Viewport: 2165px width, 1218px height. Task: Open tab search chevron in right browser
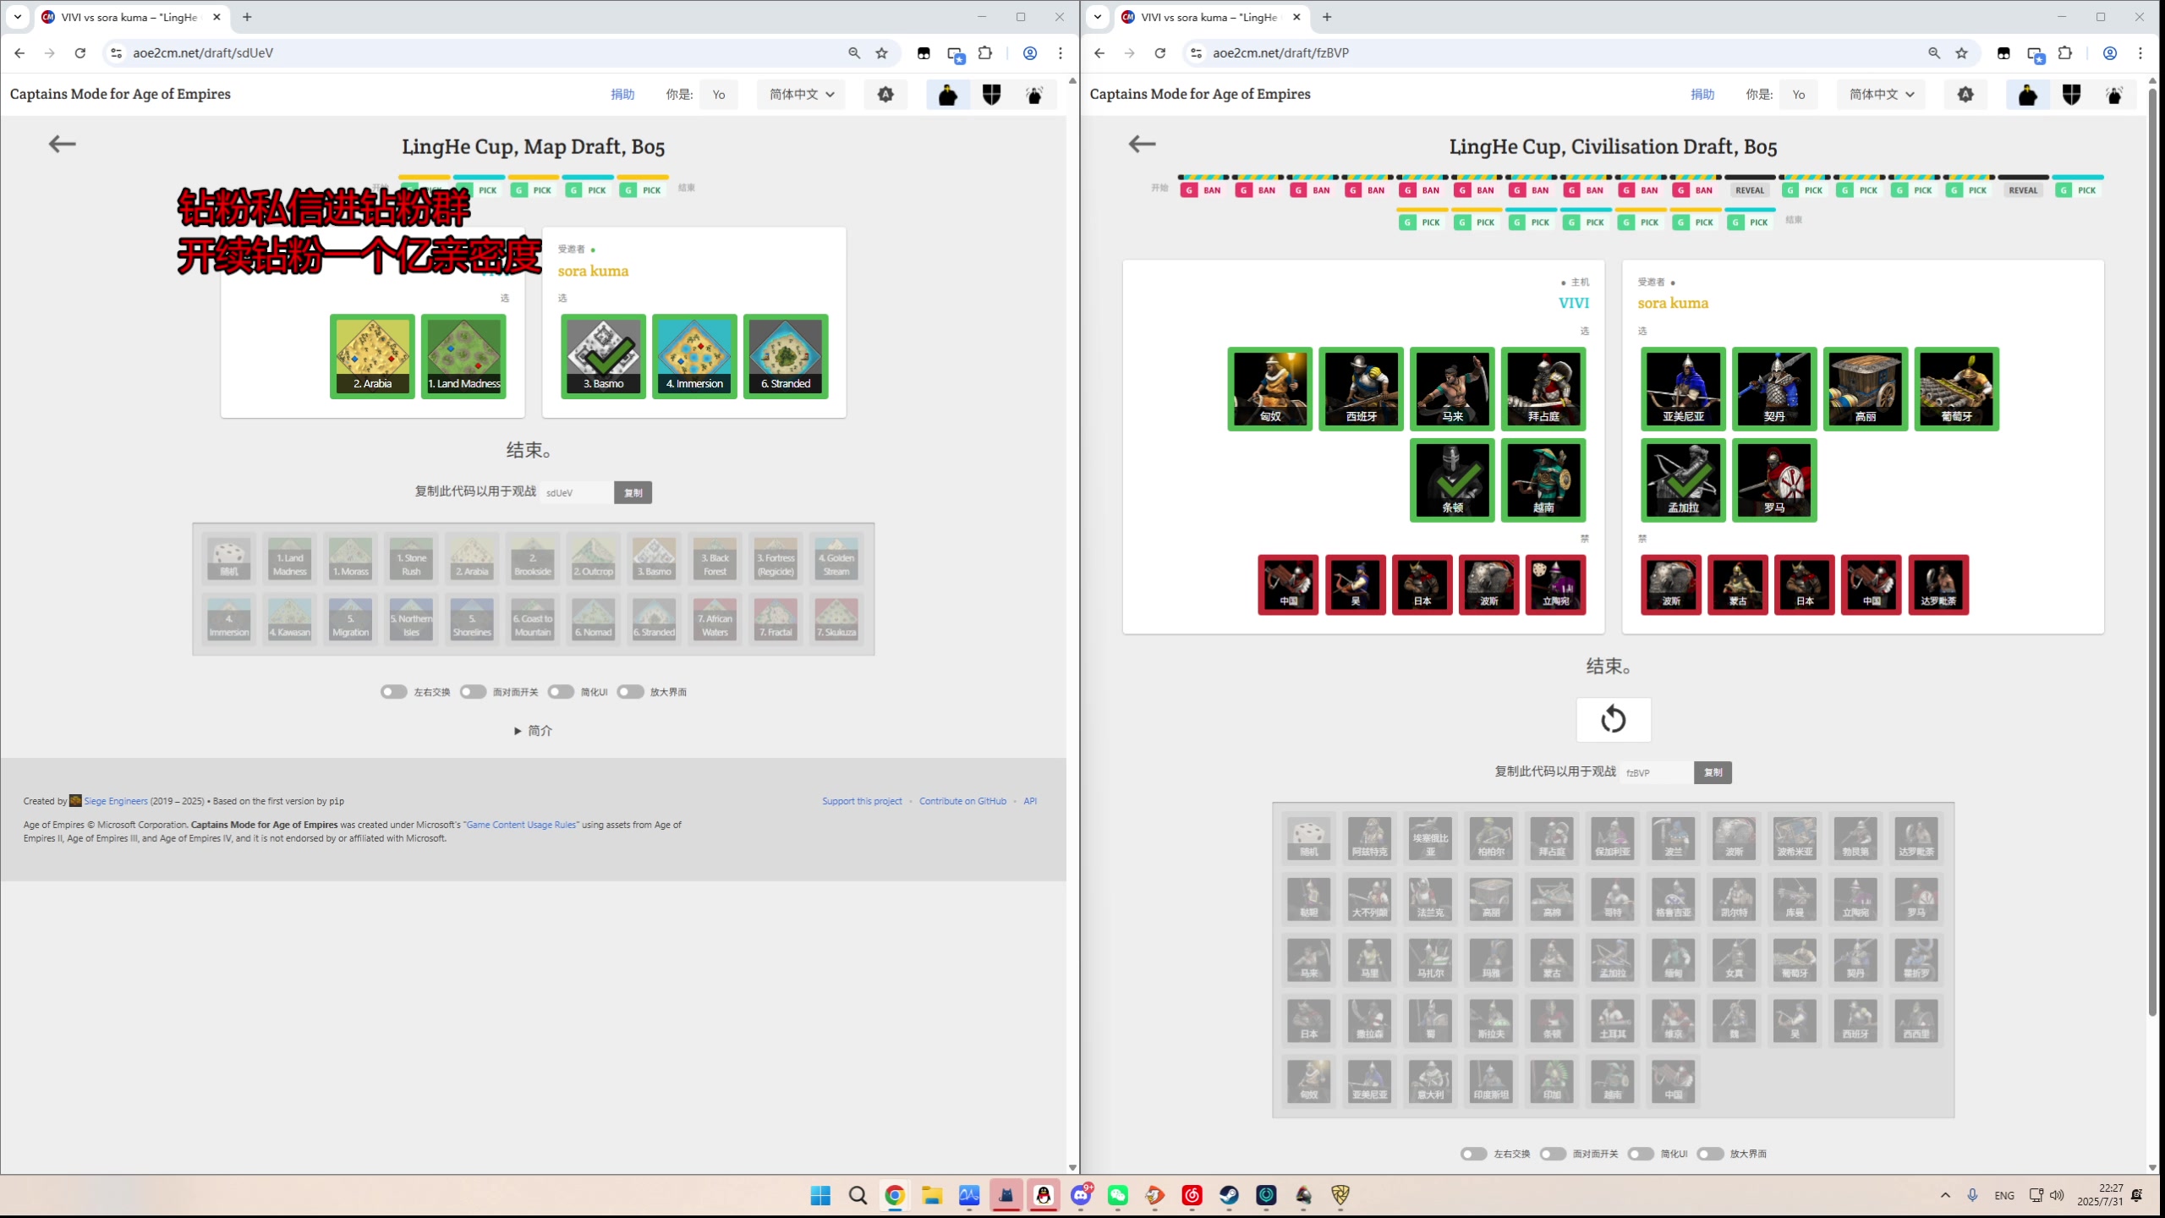point(1097,17)
